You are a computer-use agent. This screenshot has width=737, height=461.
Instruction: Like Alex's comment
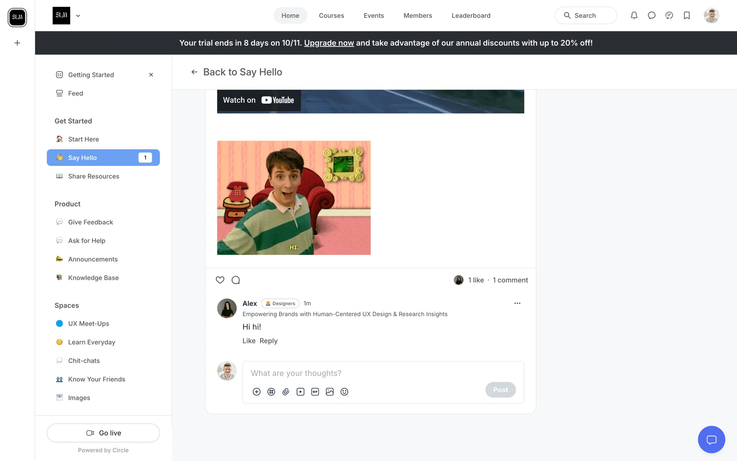pyautogui.click(x=249, y=341)
